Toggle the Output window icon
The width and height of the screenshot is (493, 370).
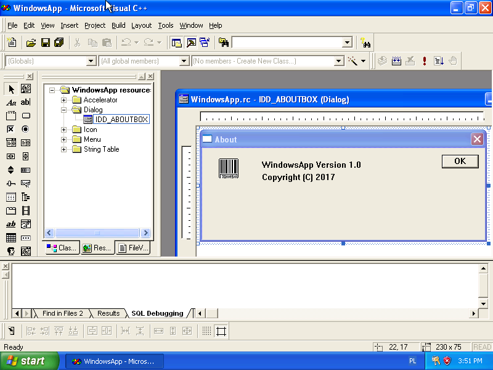[x=191, y=43]
